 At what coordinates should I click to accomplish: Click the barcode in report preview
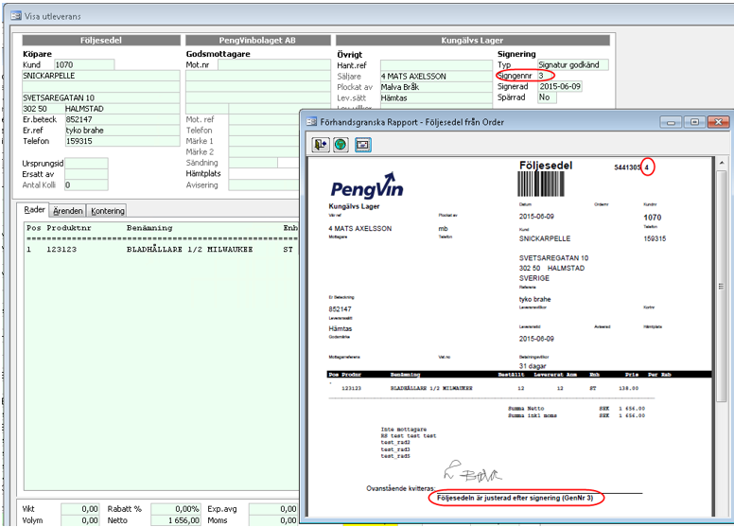pos(541,184)
